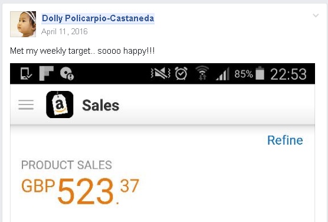Image resolution: width=328 pixels, height=222 pixels.
Task: Click the Amazon Seller app logo
Action: (x=60, y=105)
